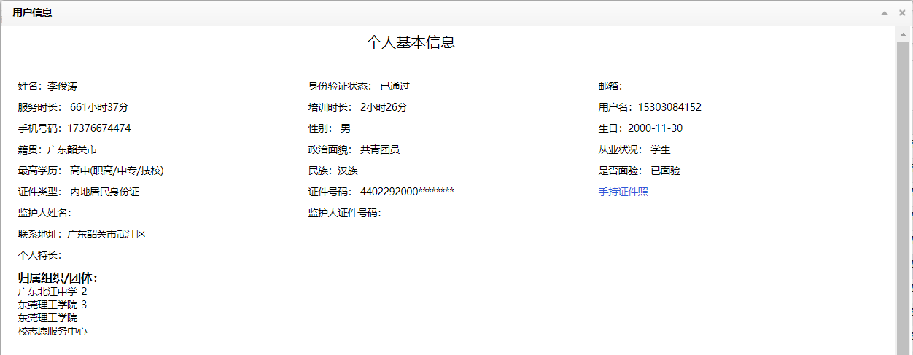Click the ID number 4402292000********
The image size is (913, 355).
tap(407, 192)
